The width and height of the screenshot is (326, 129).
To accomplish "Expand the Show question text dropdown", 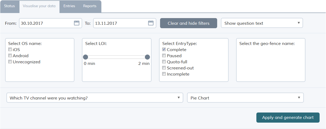I will [x=262, y=23].
